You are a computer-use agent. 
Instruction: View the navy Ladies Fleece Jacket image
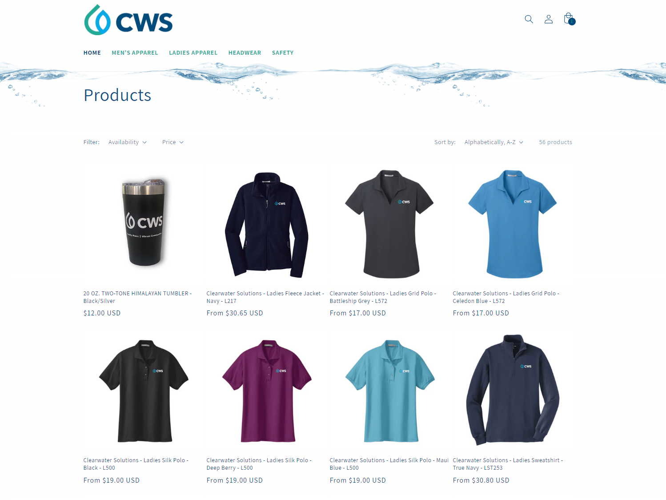(x=267, y=224)
